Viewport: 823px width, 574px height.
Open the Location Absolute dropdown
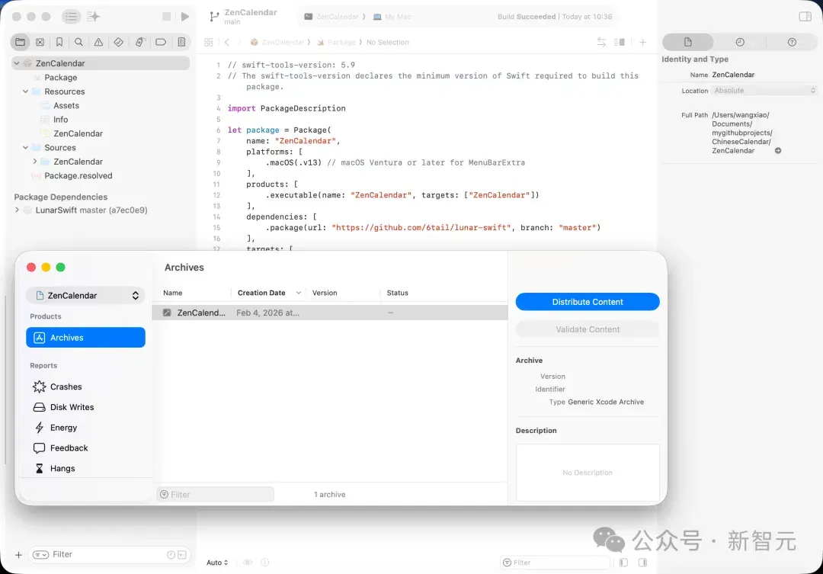[764, 90]
